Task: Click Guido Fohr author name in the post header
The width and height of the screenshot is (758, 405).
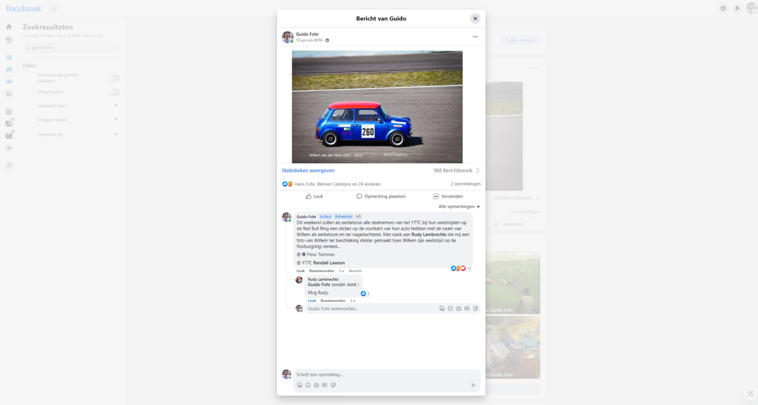Action: point(307,34)
